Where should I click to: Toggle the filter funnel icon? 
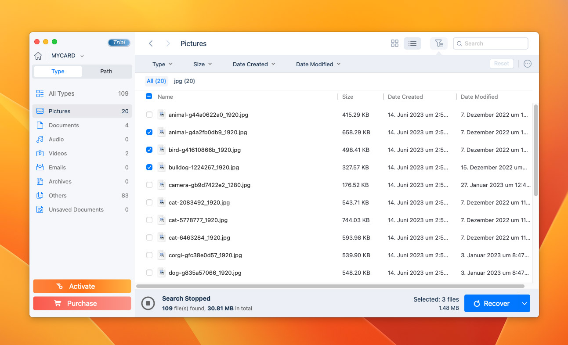439,43
